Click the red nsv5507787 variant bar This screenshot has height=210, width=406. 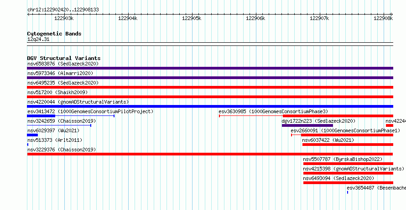click(348, 164)
